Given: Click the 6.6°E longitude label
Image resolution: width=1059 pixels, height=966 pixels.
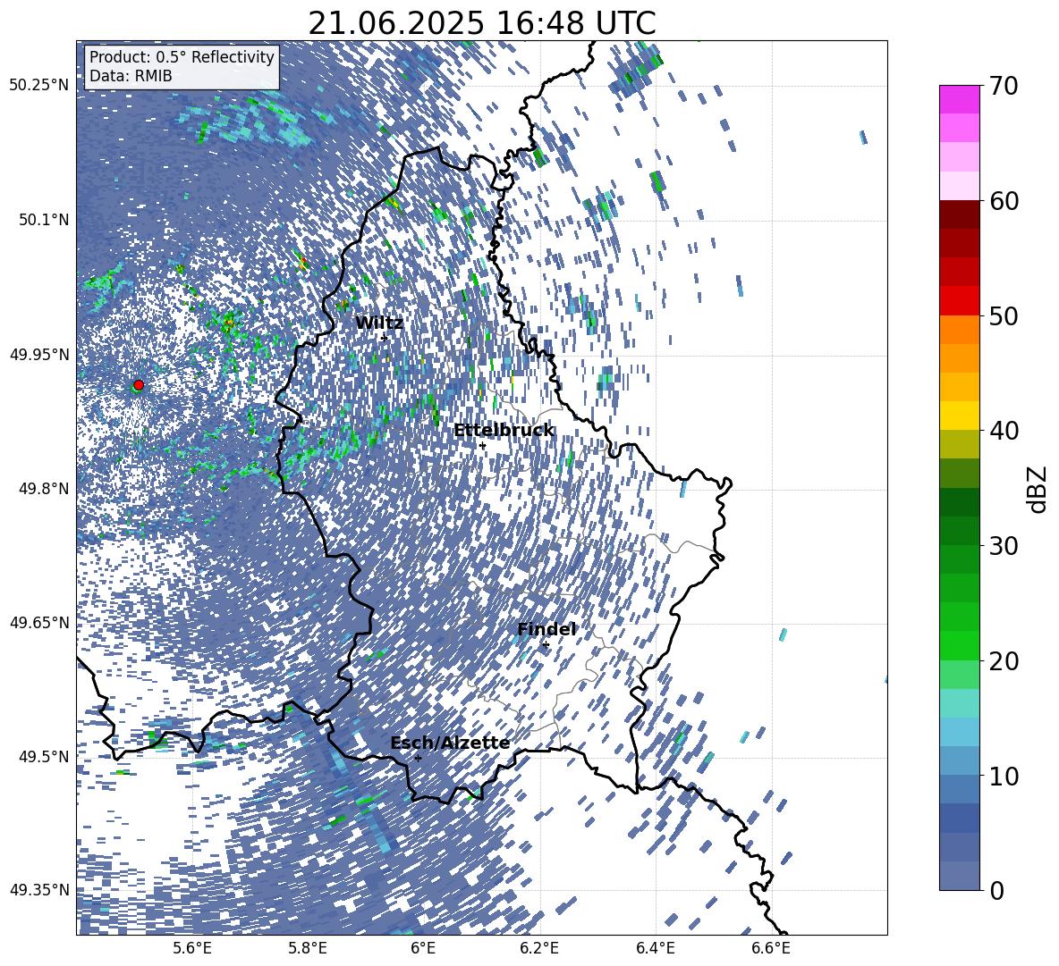Looking at the screenshot, I should pos(771,949).
